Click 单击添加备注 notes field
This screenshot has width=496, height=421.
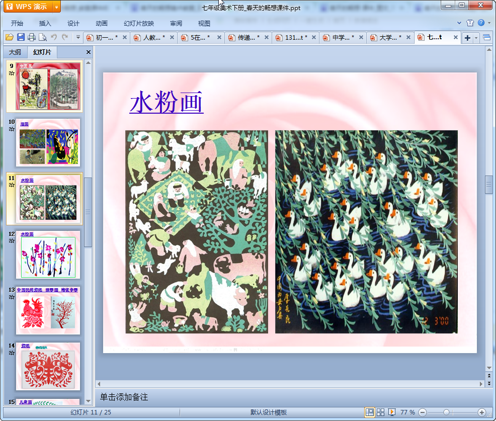point(289,397)
